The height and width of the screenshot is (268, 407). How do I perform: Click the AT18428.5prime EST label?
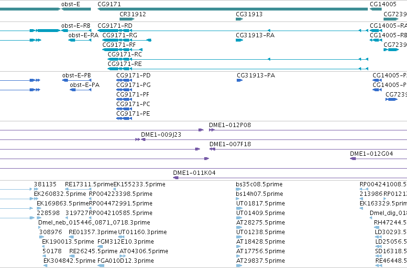260,242
